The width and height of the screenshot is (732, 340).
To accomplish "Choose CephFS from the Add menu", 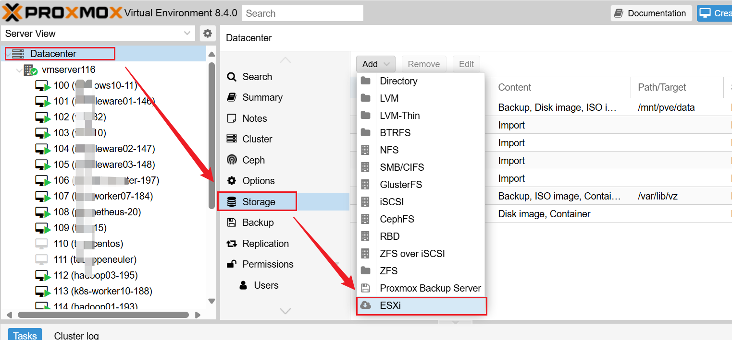I will click(421, 219).
